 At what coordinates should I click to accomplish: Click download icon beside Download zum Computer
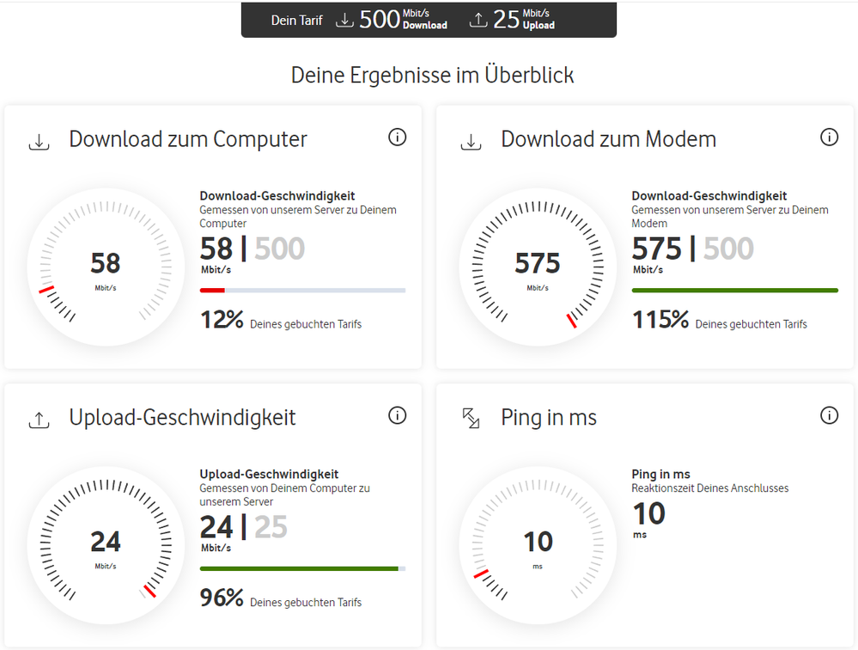(x=39, y=141)
